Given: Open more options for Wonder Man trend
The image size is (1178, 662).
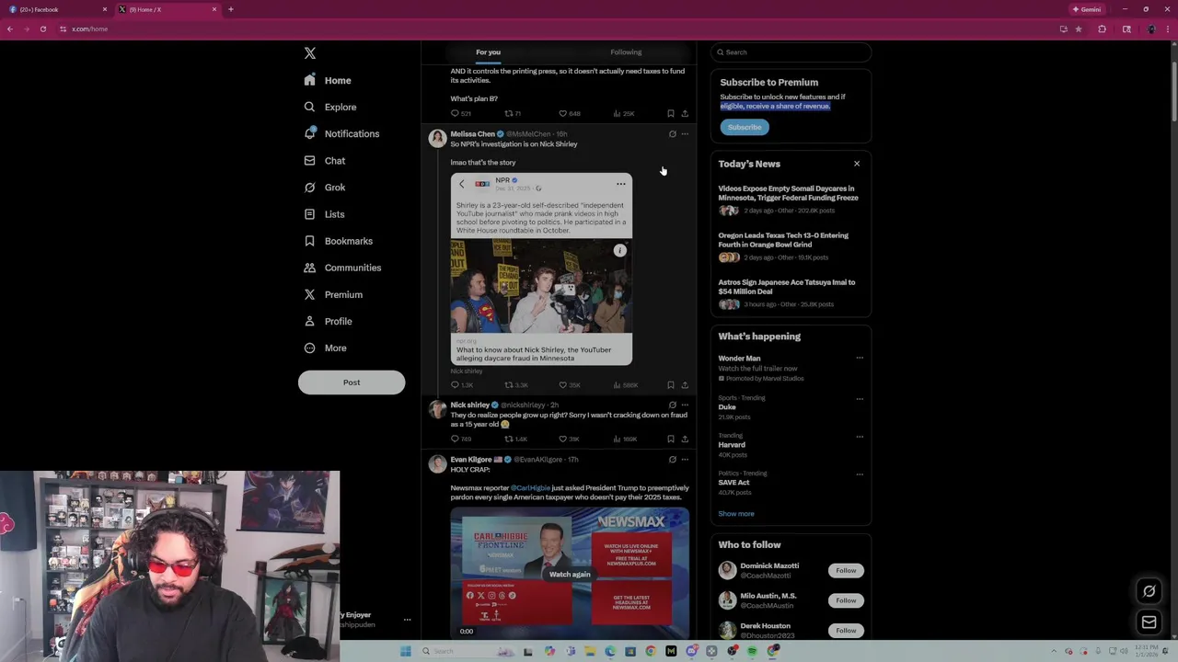Looking at the screenshot, I should point(860,358).
